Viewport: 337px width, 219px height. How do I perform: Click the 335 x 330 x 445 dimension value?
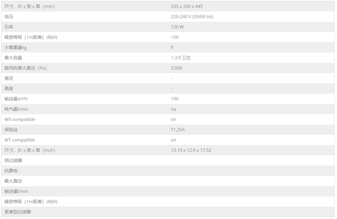186,6
